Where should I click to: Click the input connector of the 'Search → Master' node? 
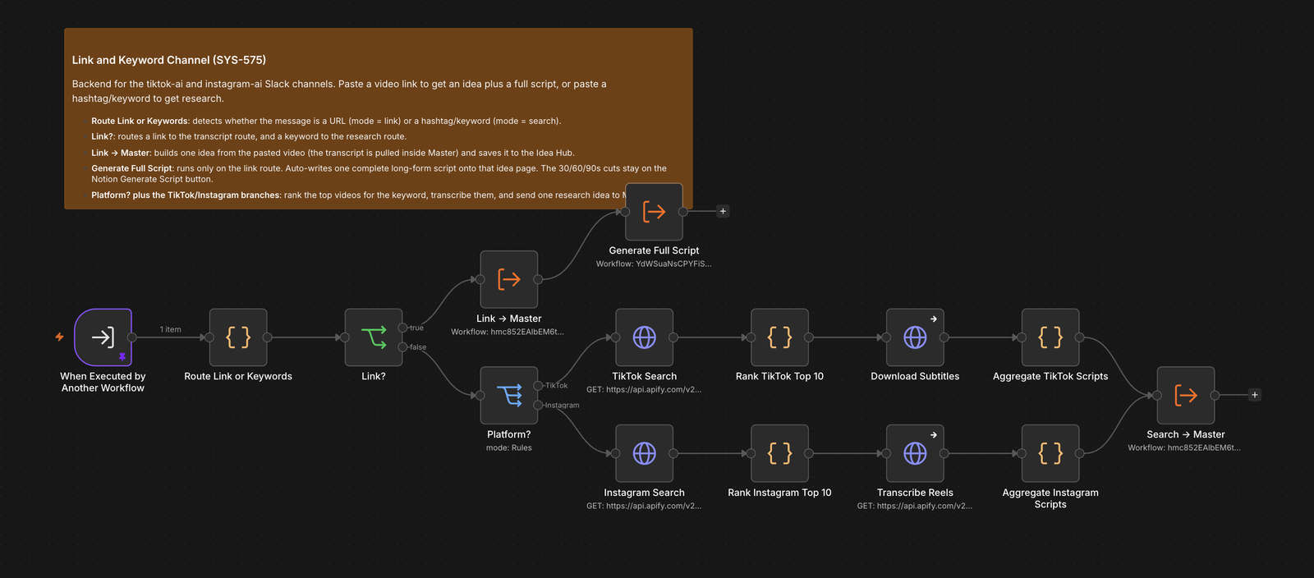(1157, 396)
